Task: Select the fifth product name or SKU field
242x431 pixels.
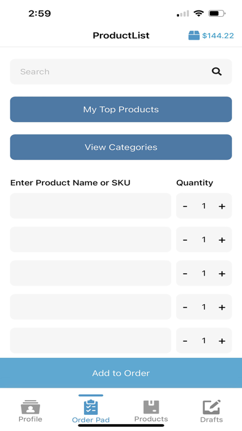Action: pyautogui.click(x=91, y=341)
